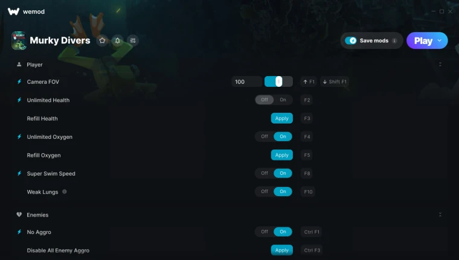Click the Camera FOV value field
Viewport: 459px width, 260px height.
coord(247,81)
